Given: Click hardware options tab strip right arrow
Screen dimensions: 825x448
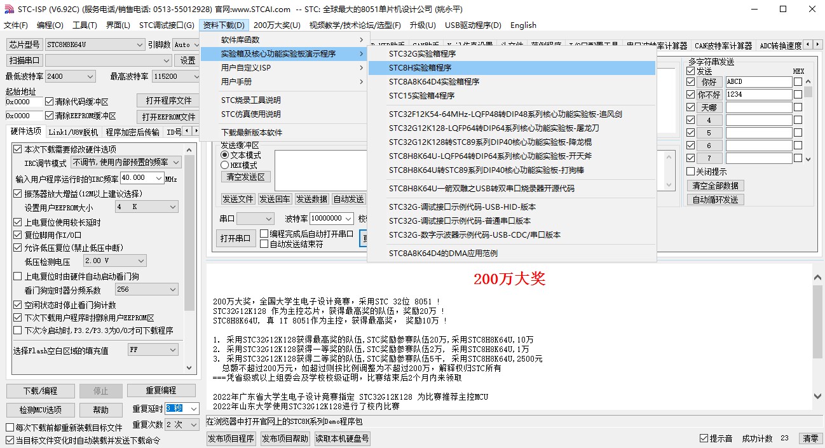Looking at the screenshot, I should 195,132.
